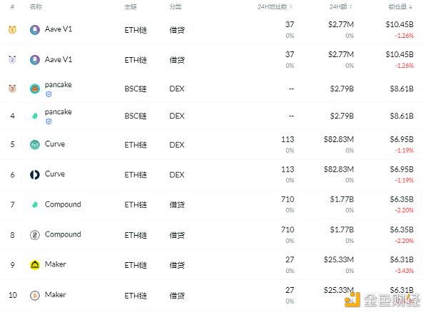Click the gold first-place medal icon
428x315 pixels.
[x=12, y=29]
